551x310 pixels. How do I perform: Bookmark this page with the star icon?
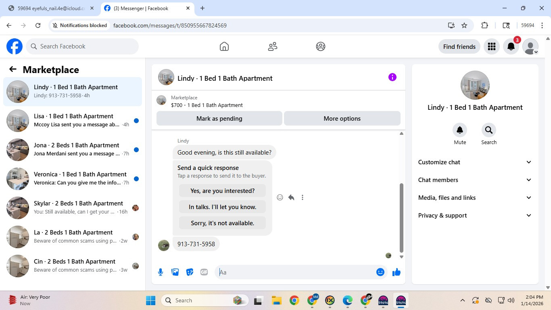[464, 25]
